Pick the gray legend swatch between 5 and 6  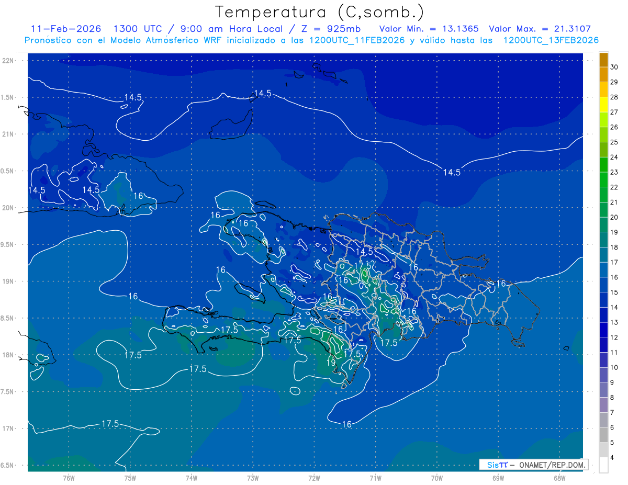tap(603, 435)
